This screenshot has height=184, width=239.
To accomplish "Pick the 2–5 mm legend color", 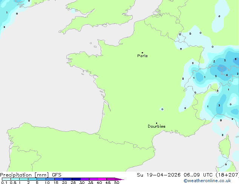I will pos(32,179).
